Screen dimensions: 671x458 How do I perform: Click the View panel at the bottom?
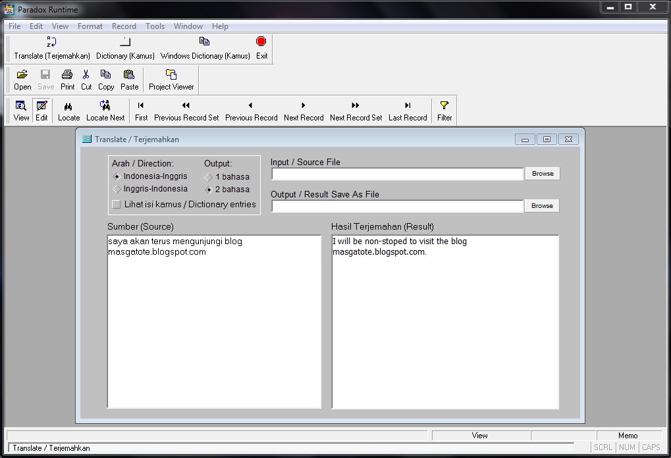[481, 435]
